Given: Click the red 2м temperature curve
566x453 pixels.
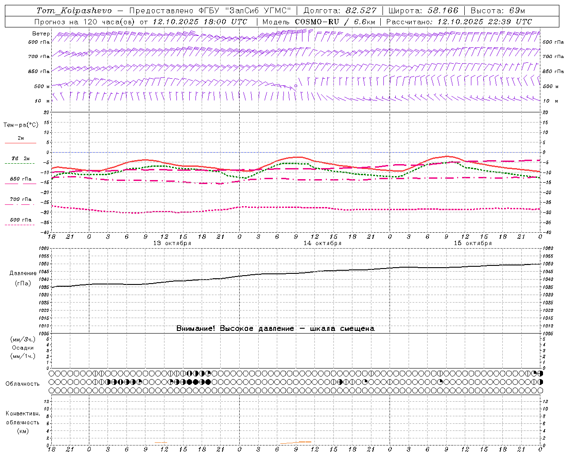Looking at the screenshot, I should click(x=296, y=157).
